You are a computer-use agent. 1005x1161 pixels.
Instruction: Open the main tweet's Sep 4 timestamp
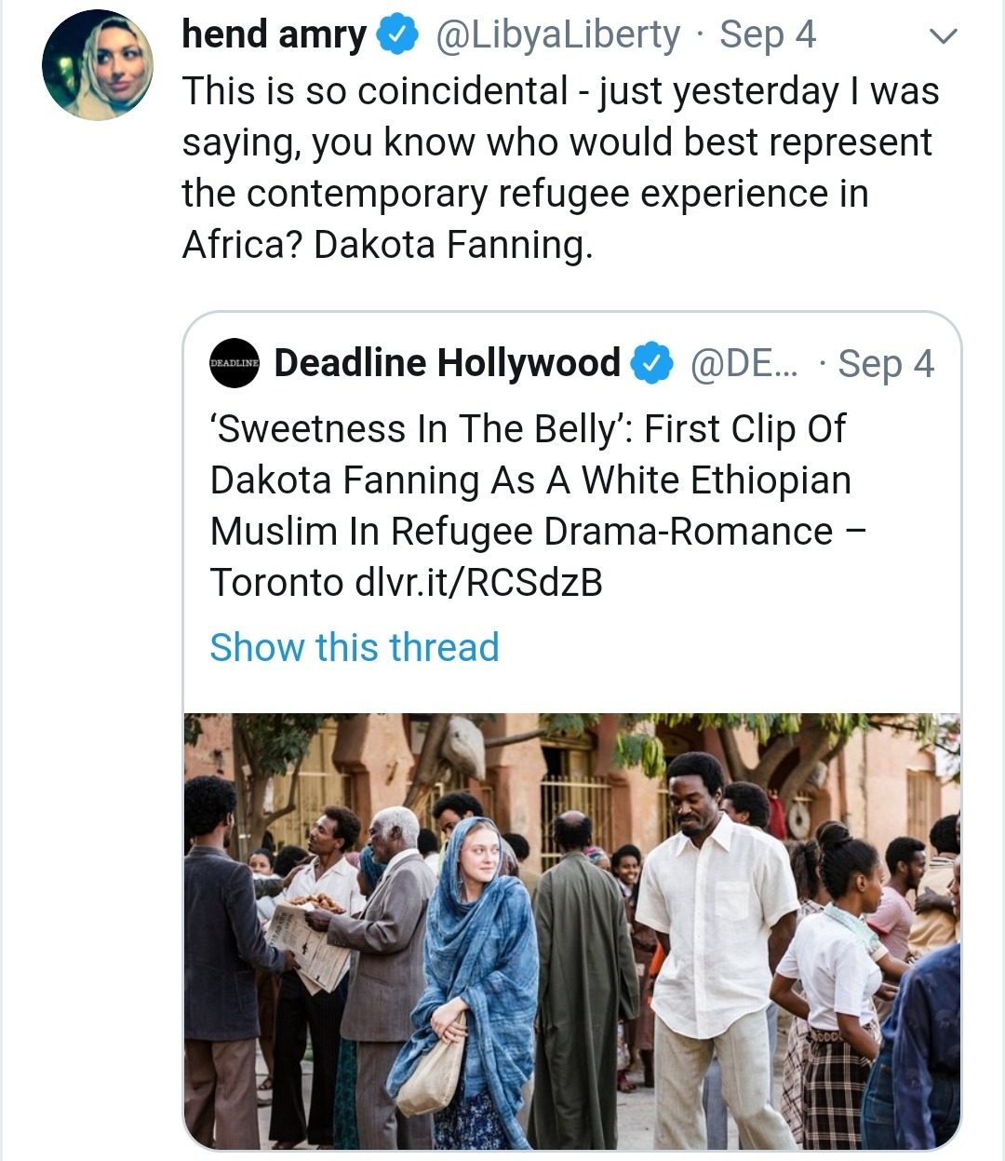click(x=768, y=35)
